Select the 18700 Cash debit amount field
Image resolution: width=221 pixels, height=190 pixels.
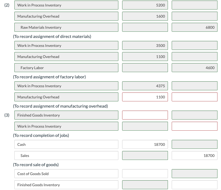[145, 144]
